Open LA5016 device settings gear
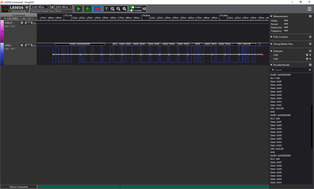This screenshot has height=189, width=314. (x=27, y=8)
